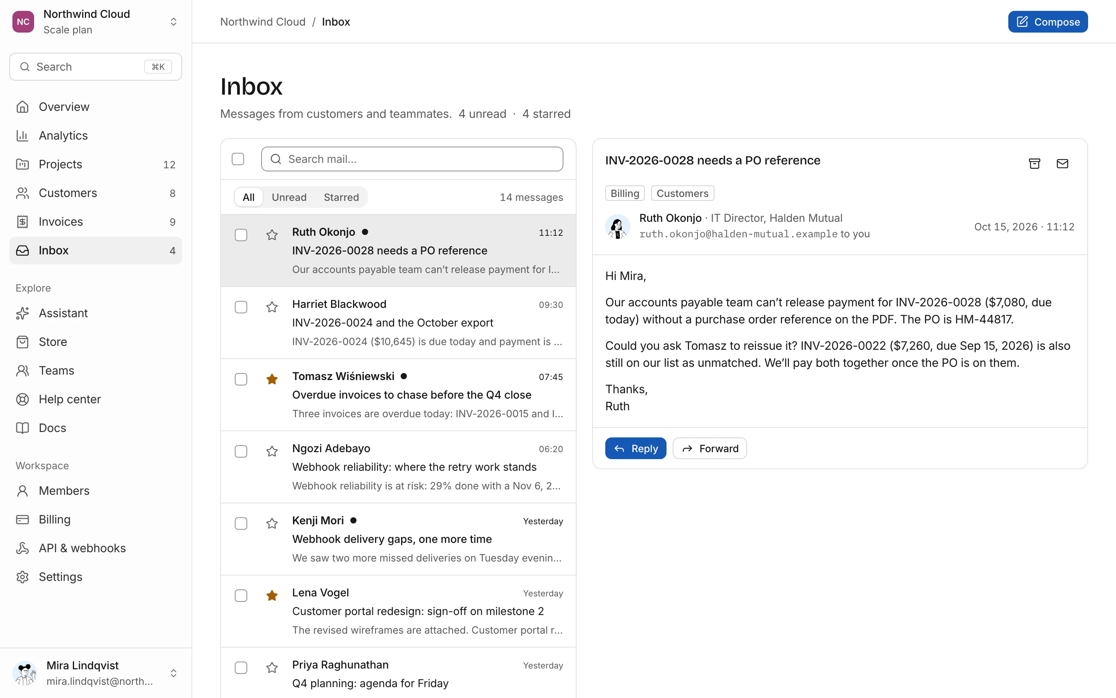Screen dimensions: 1116x698
Task: Forward the open message
Action: 710,448
